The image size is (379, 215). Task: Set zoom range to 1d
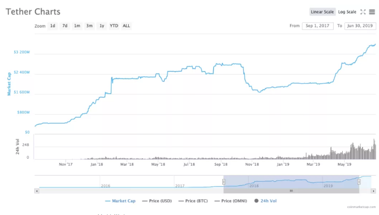(x=53, y=26)
